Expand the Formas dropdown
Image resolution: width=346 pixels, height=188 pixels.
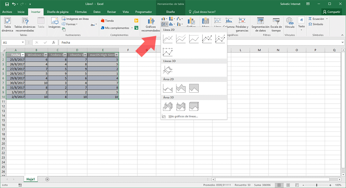(x=76, y=24)
